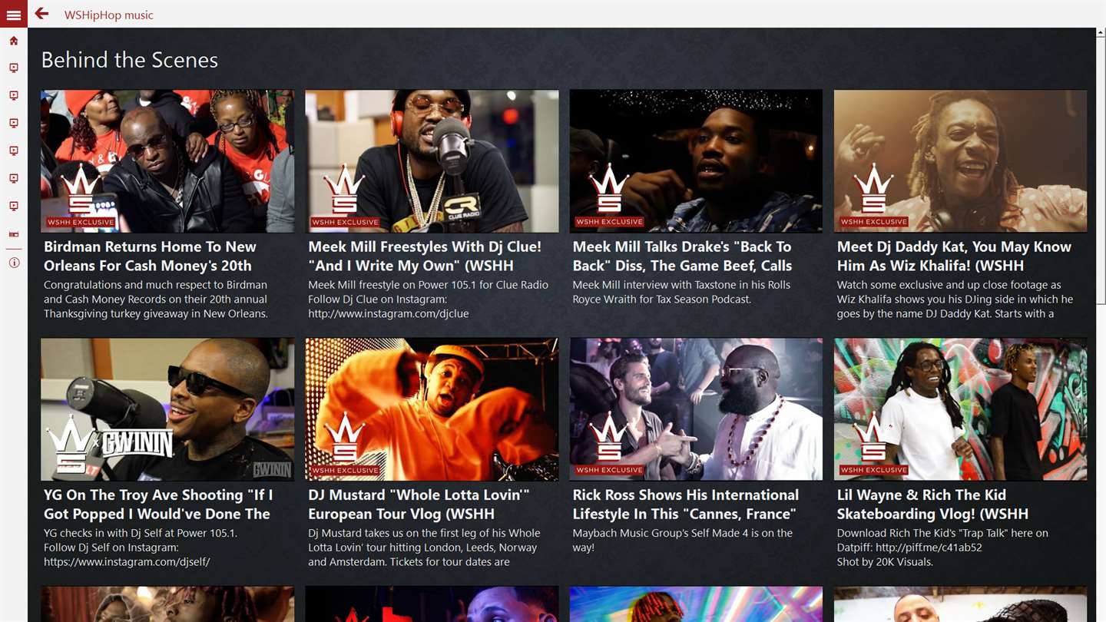This screenshot has width=1106, height=622.
Task: Click description "Meek Mill interview with Taxstone"
Action: (x=682, y=292)
